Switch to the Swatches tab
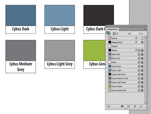Viewport: 151px width, 114px height. click(113, 29)
